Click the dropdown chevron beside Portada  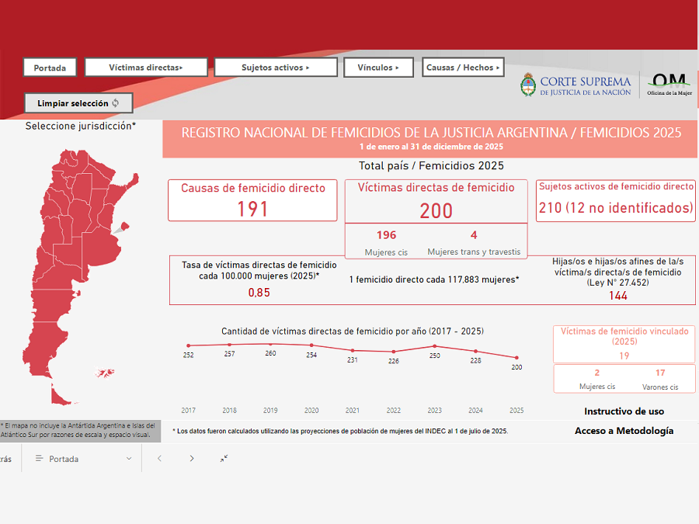129,459
